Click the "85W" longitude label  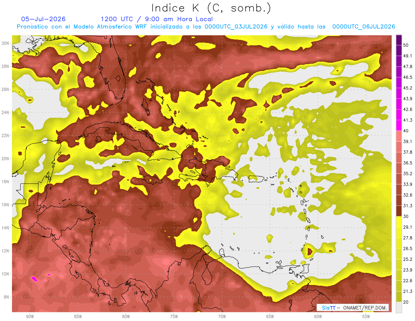click(78, 316)
